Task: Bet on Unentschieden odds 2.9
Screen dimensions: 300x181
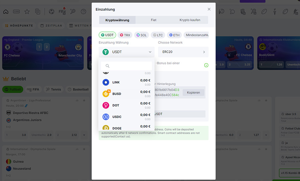Action: click(41, 135)
